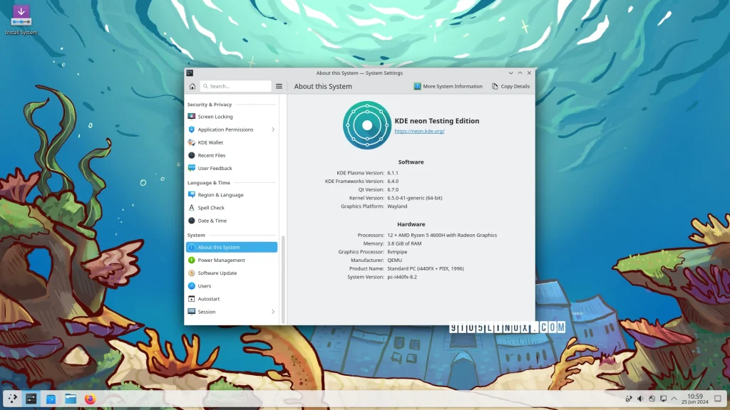The height and width of the screenshot is (410, 730).
Task: Select Region & Language in the sidebar
Action: pos(220,195)
